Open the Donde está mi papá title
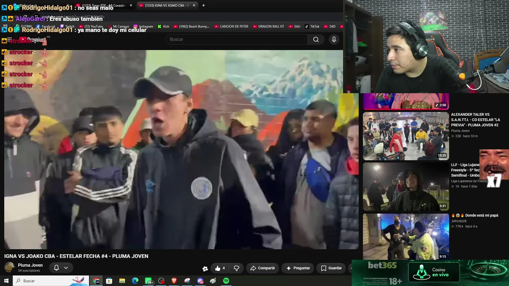The width and height of the screenshot is (509, 286). pyautogui.click(x=475, y=215)
